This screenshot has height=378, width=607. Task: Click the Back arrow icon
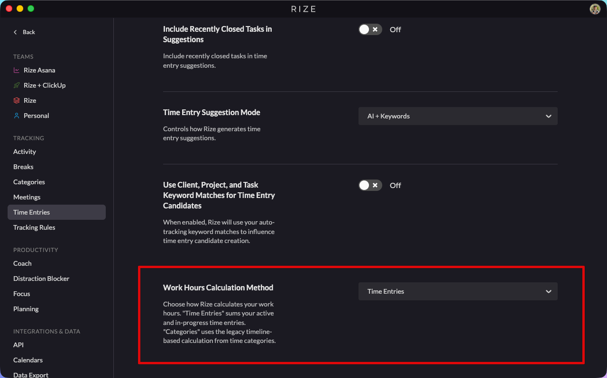click(x=15, y=32)
